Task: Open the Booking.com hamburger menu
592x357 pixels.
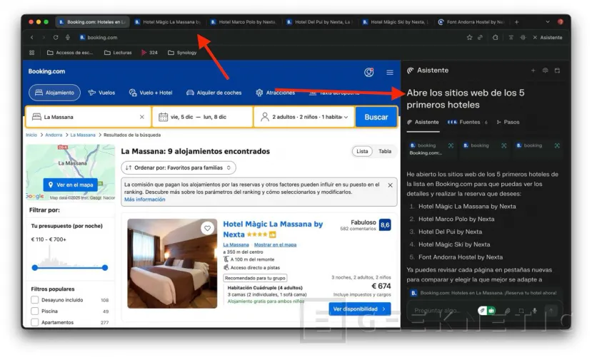Action: (x=390, y=72)
